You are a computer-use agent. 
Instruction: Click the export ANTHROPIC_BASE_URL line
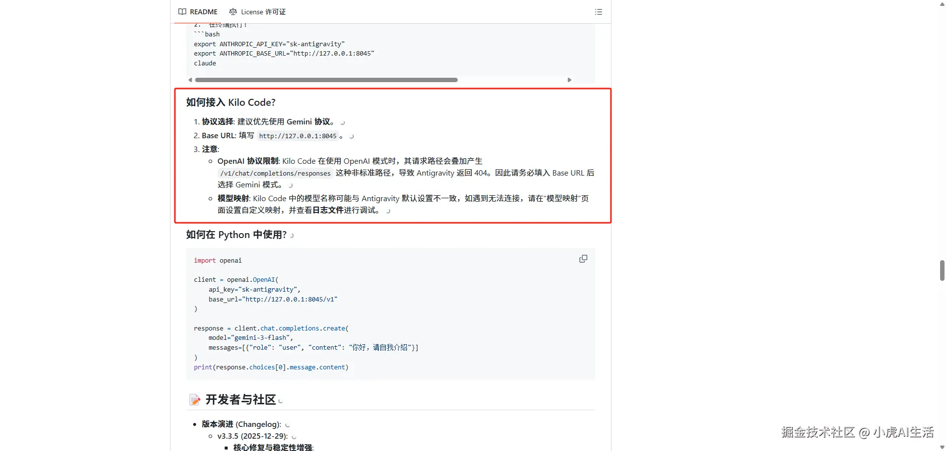tap(284, 53)
